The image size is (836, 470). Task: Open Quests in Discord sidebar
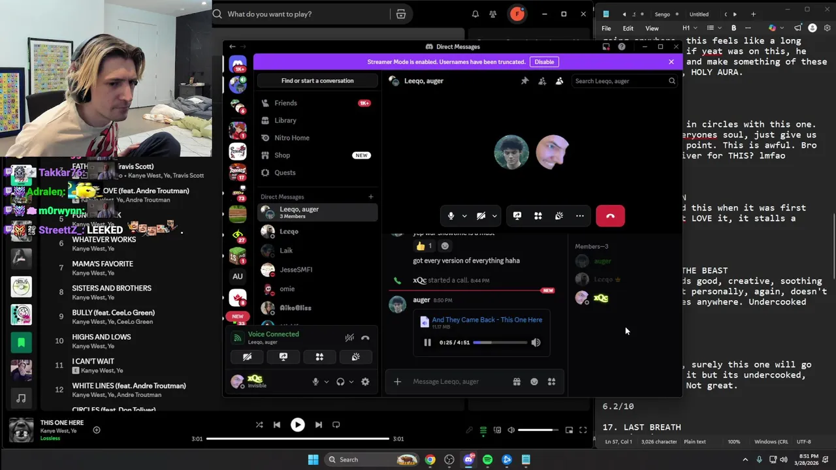(317, 173)
